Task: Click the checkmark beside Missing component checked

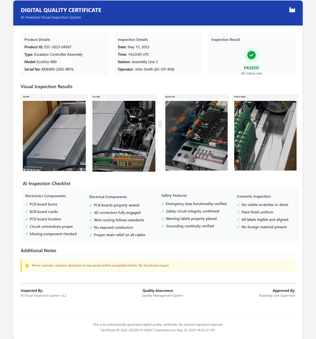Action: (27, 234)
